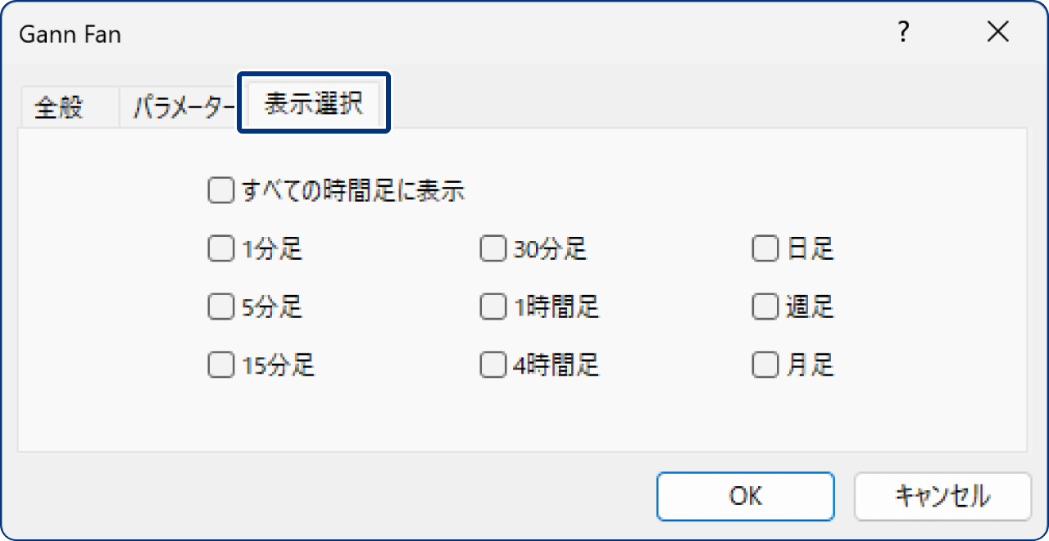1049x541 pixels.
Task: Click the Gann Fan title bar text
Action: click(x=70, y=34)
